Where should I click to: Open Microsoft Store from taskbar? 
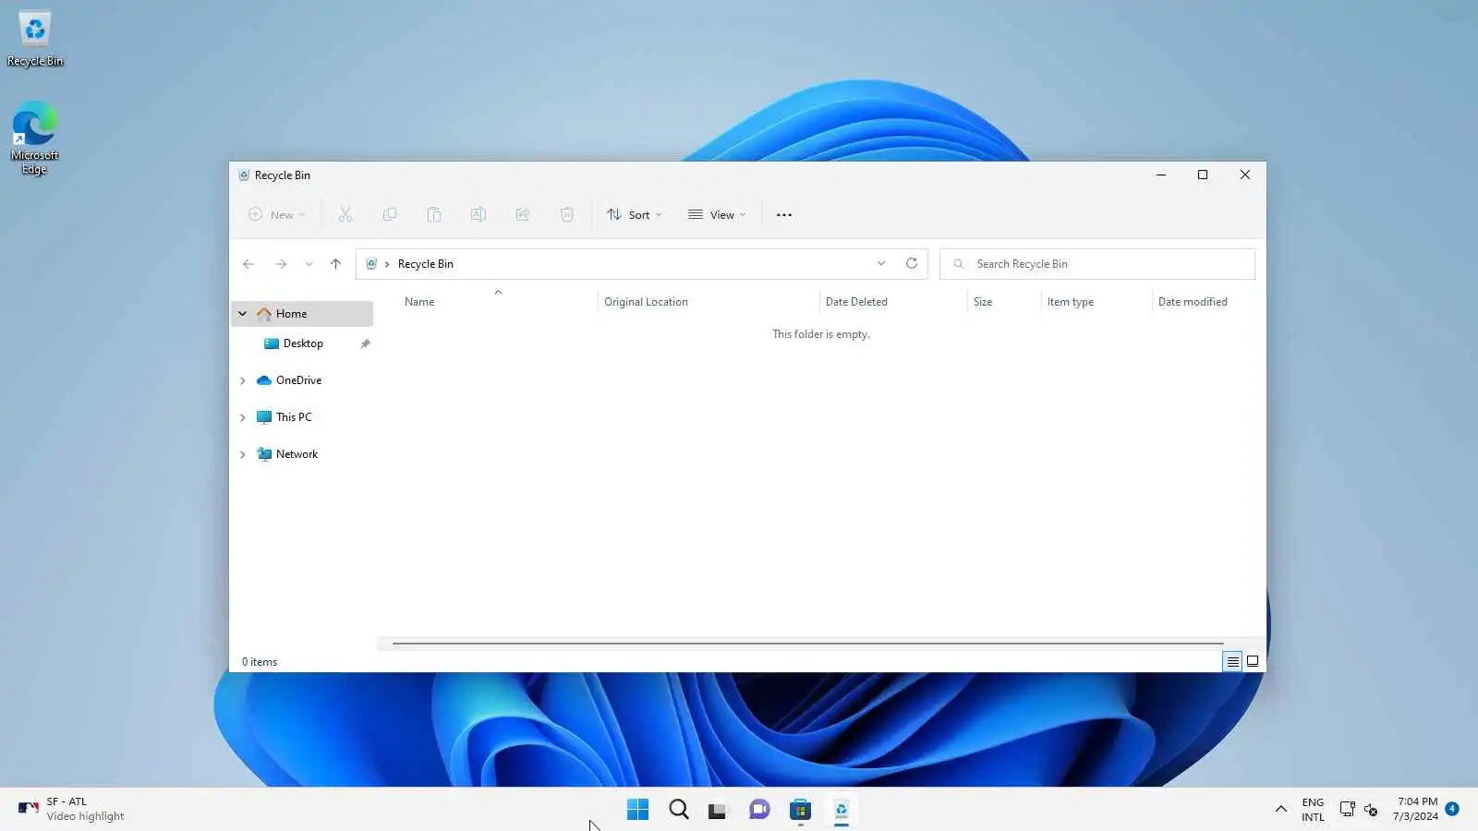tap(800, 810)
